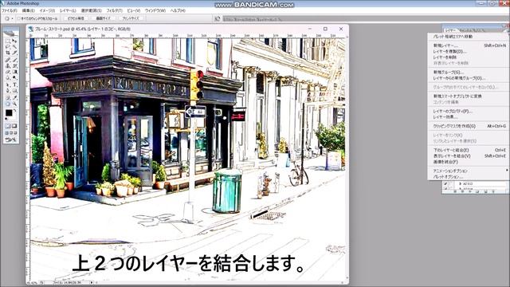Screen dimensions: 510x287
Task: Choose the Blur tool
Action: click(x=8, y=78)
